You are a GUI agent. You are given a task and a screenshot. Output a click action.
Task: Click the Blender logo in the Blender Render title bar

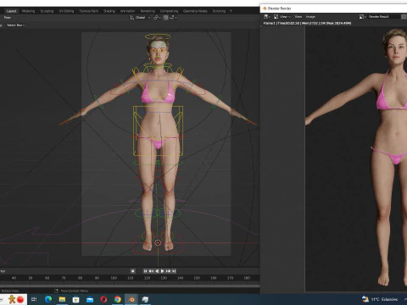point(265,8)
